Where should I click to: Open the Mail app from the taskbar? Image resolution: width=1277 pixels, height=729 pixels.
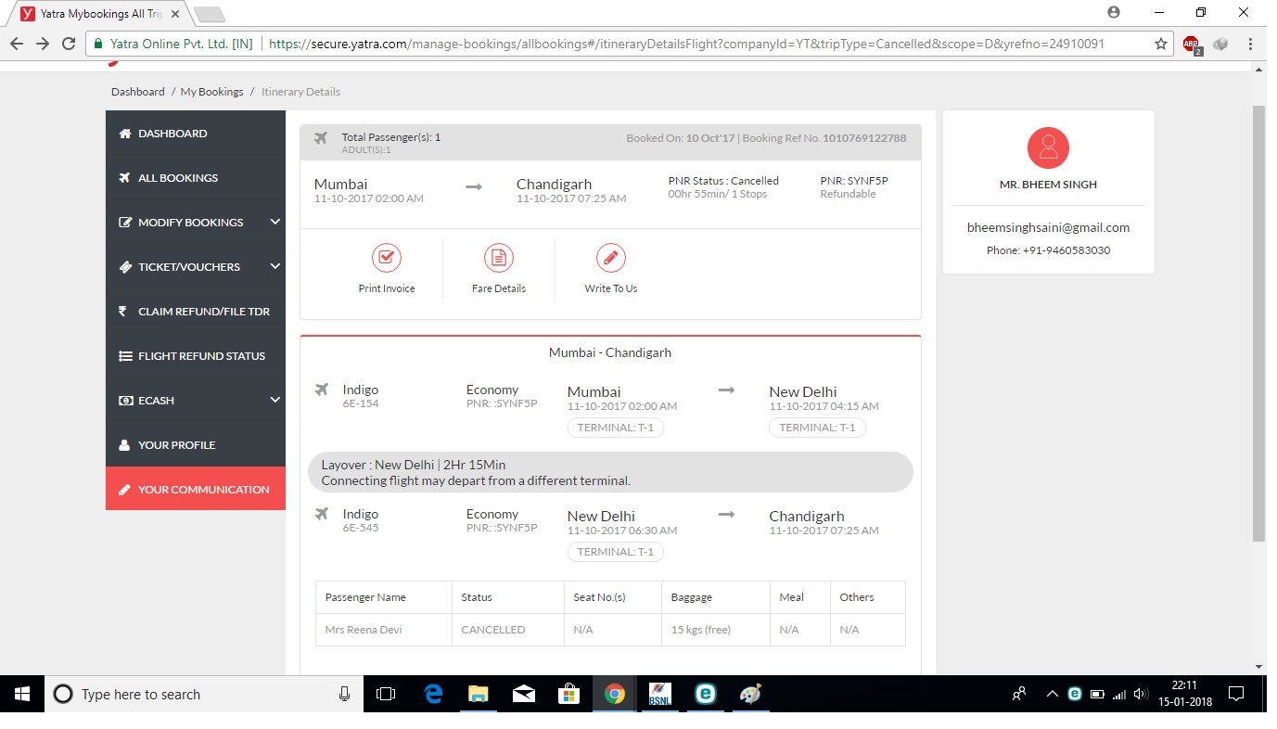524,694
